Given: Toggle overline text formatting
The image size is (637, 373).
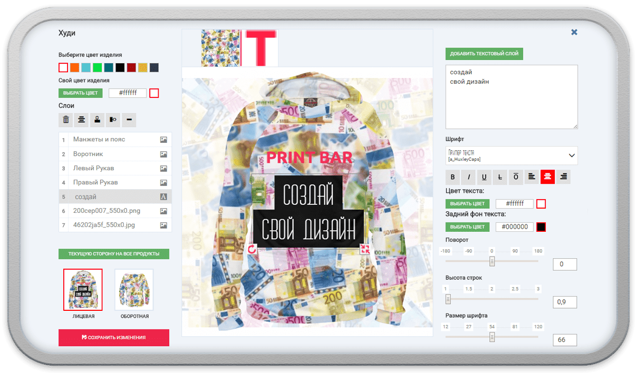Looking at the screenshot, I should (516, 177).
